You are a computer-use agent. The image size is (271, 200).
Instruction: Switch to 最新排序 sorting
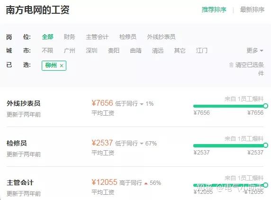[252, 9]
